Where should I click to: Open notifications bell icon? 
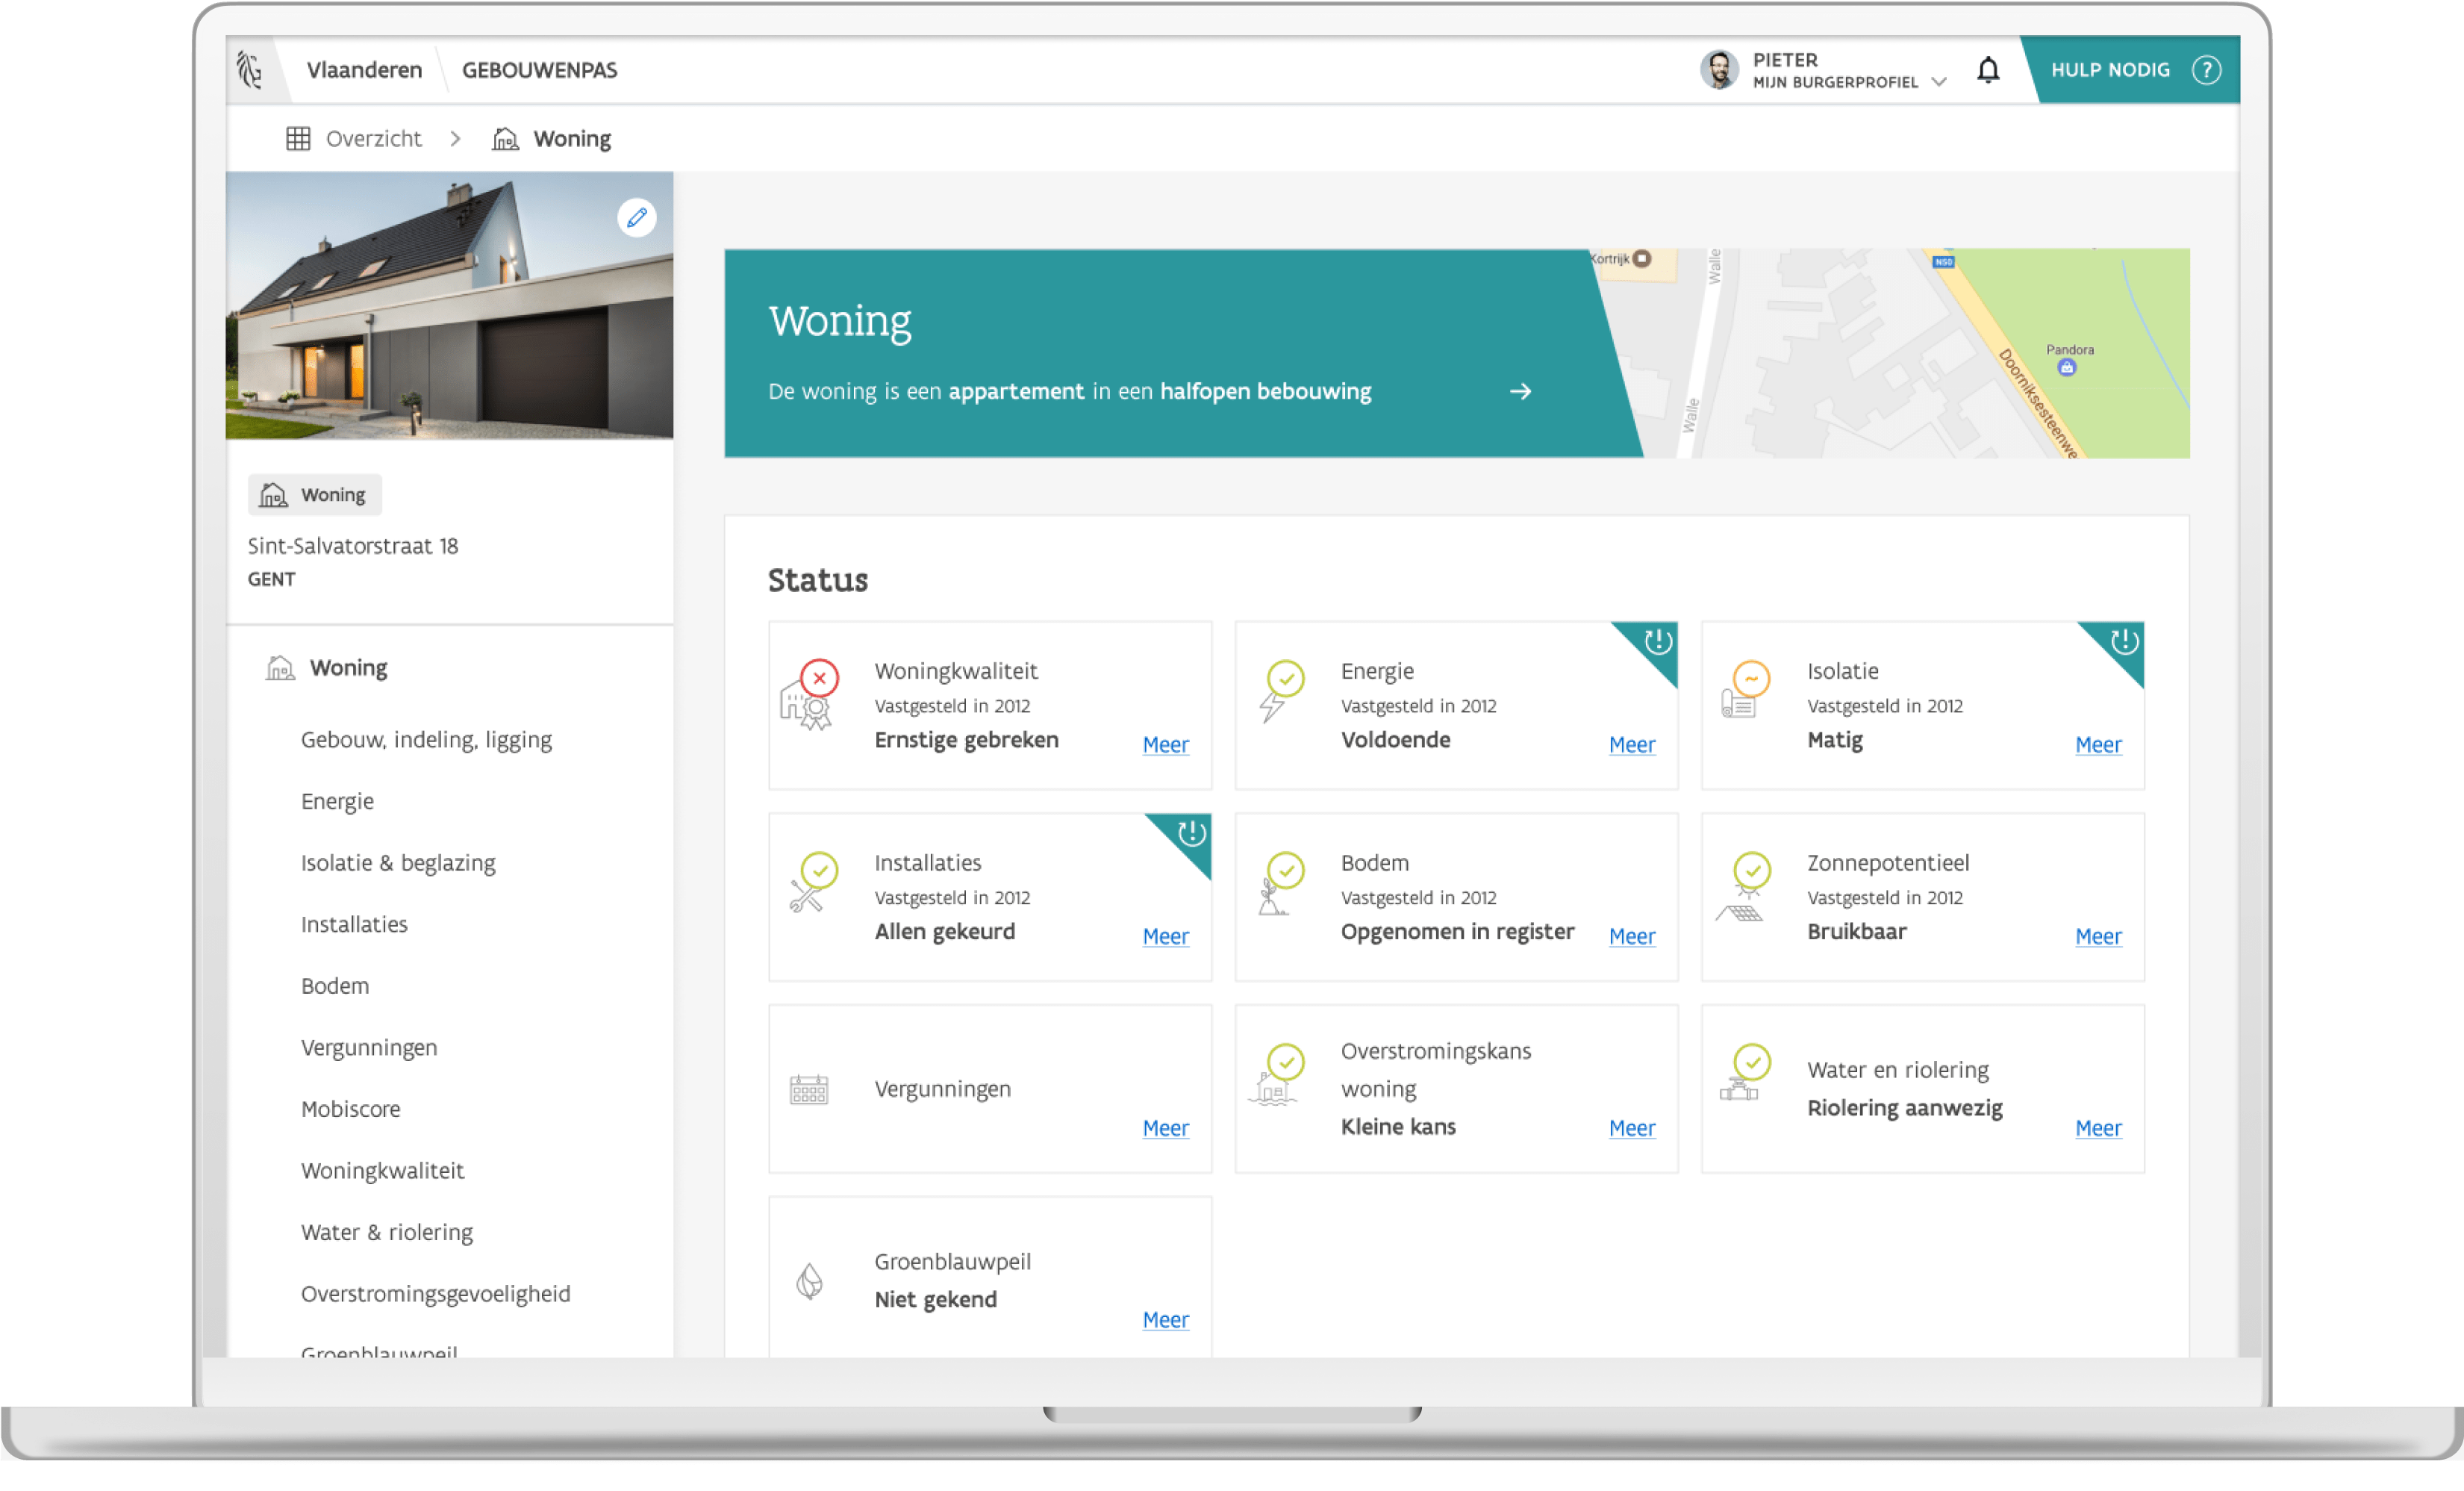point(1988,70)
